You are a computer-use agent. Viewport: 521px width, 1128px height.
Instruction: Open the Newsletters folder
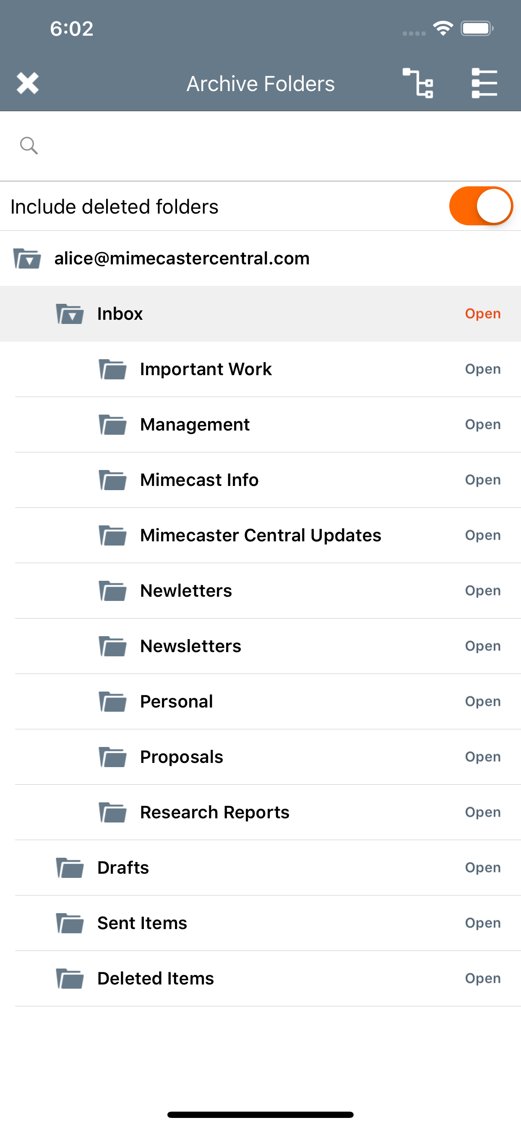pyautogui.click(x=483, y=646)
